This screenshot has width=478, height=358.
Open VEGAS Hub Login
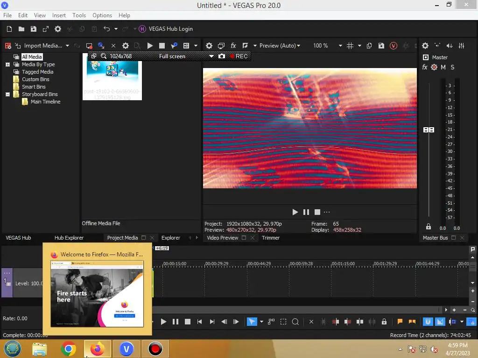click(x=166, y=29)
